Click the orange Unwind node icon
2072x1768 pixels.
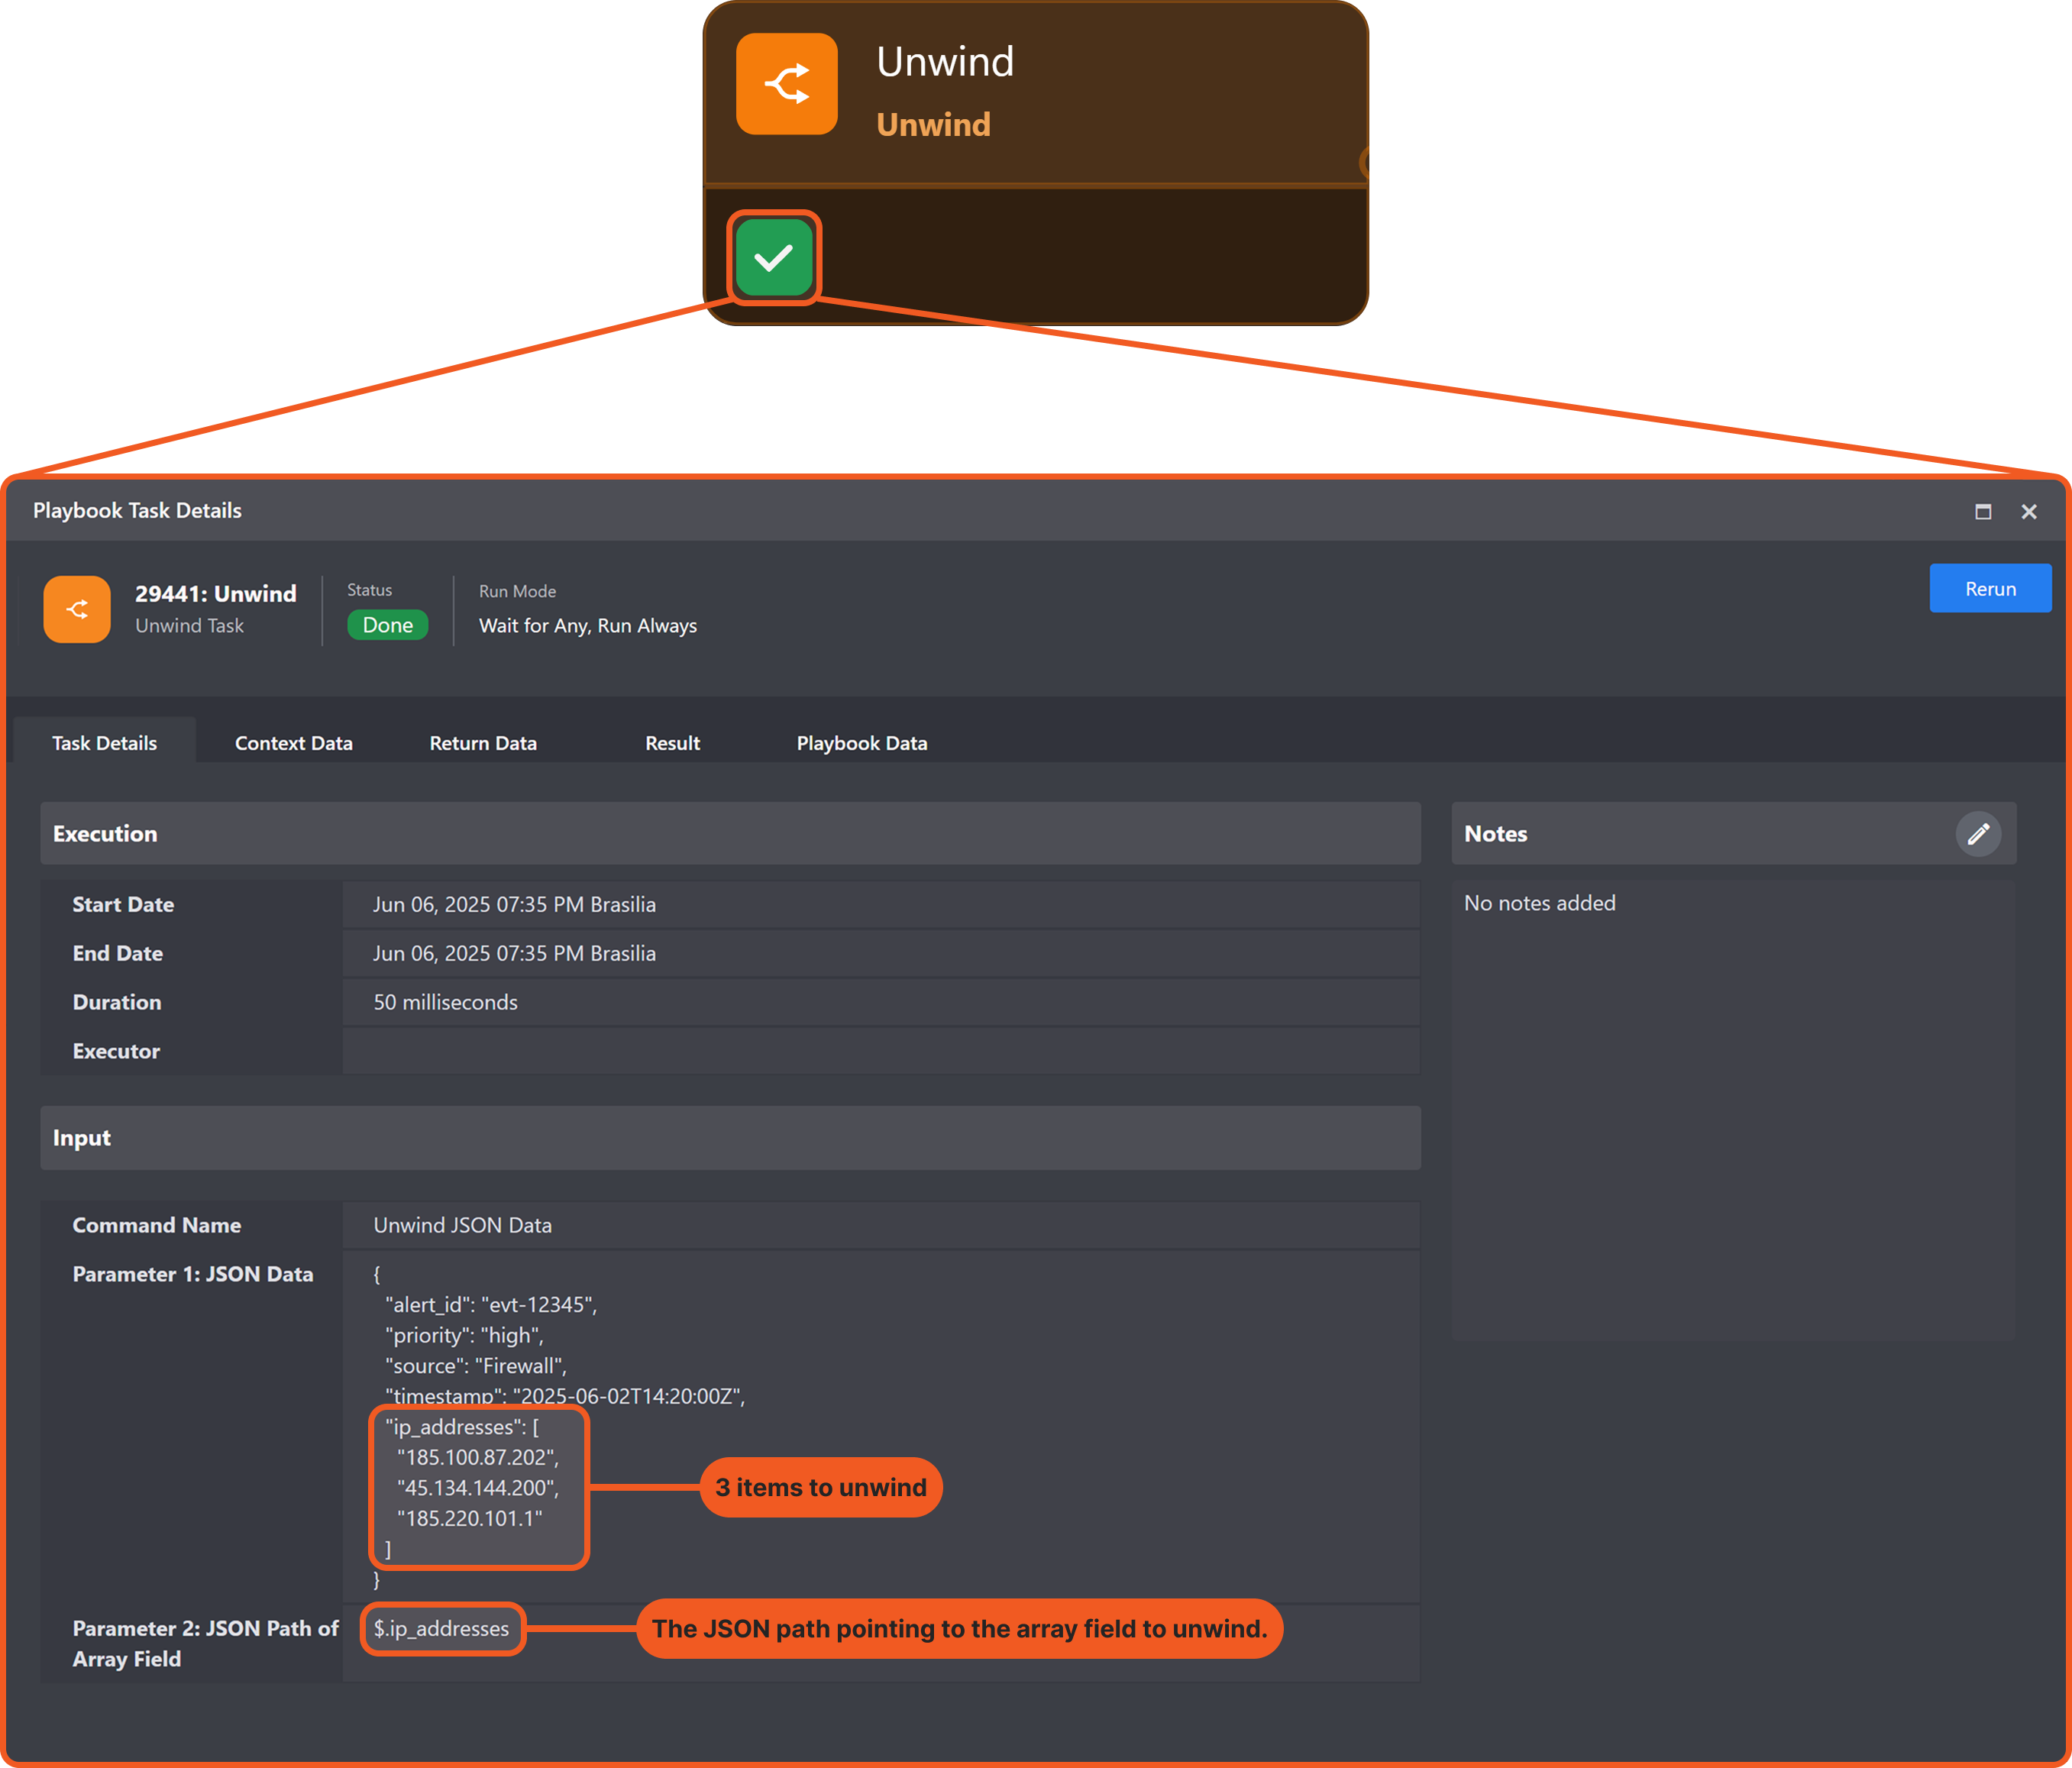786,84
